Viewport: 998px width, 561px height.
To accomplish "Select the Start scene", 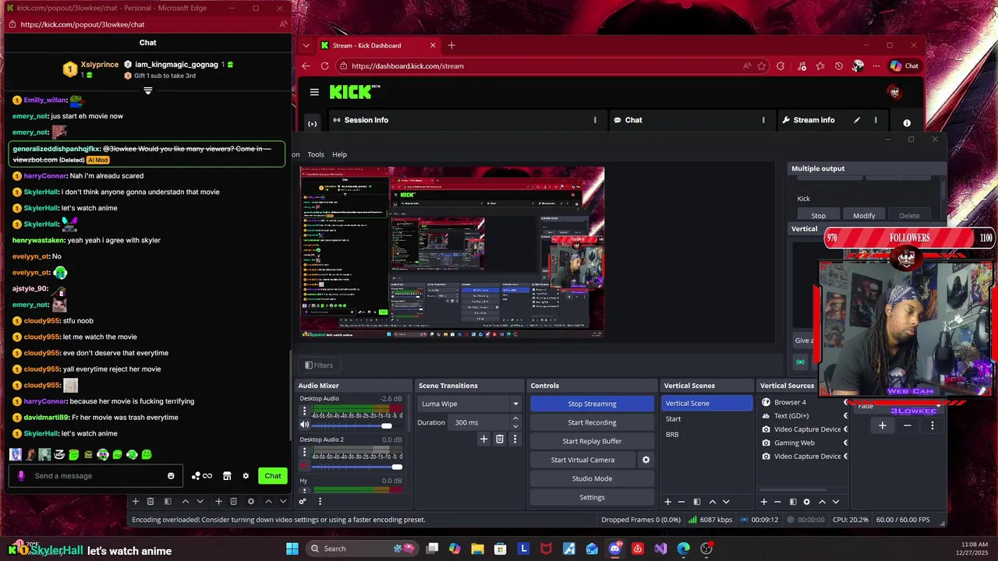I will tap(673, 418).
